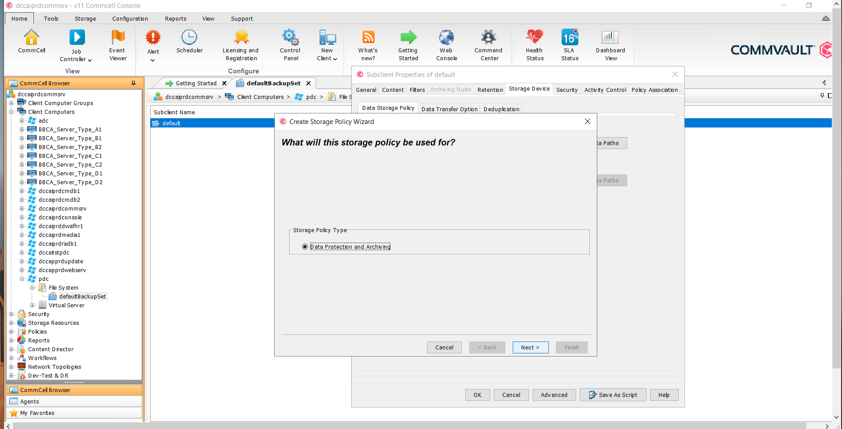Image resolution: width=842 pixels, height=429 pixels.
Task: Open the Storage ribbon tab
Action: [85, 18]
